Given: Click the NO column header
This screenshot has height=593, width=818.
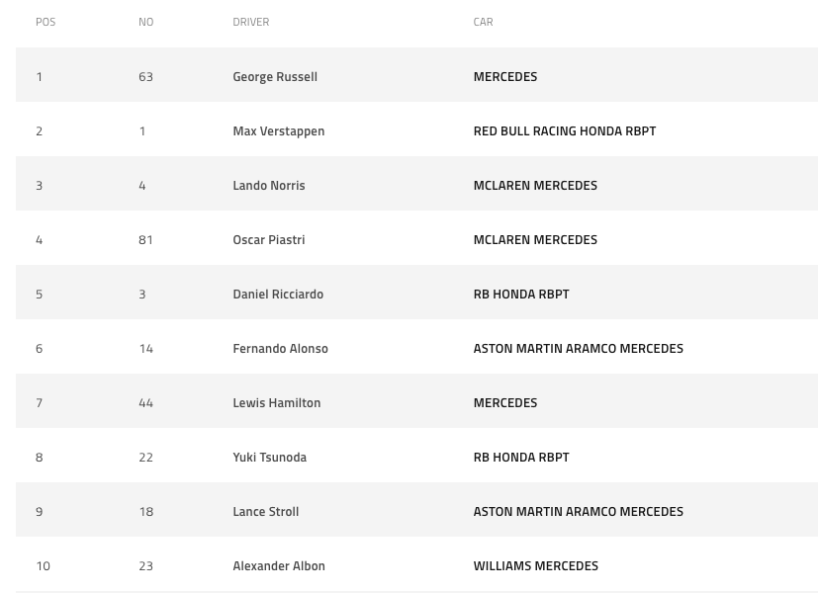Looking at the screenshot, I should [x=145, y=22].
